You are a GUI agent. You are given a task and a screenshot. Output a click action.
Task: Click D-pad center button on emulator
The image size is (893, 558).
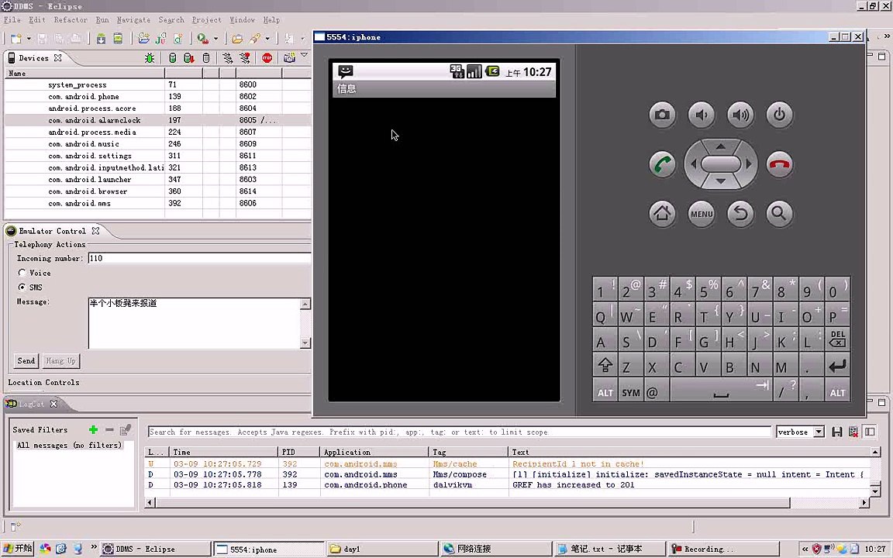[720, 164]
